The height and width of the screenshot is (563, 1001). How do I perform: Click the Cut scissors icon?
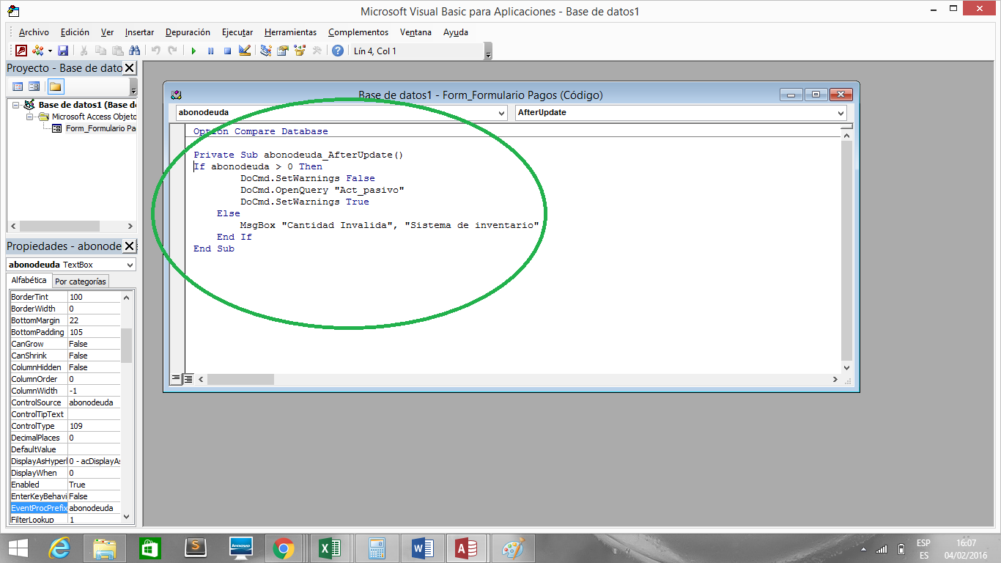(x=84, y=51)
